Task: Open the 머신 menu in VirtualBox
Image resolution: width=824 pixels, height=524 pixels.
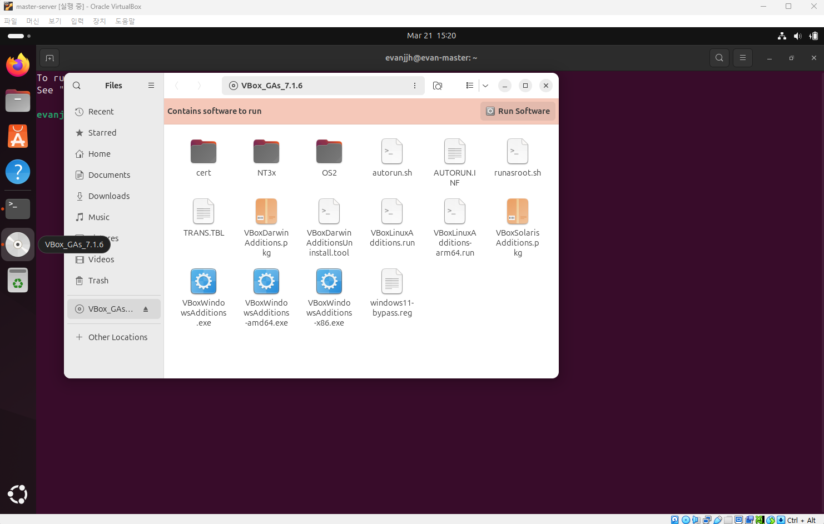Action: [33, 21]
